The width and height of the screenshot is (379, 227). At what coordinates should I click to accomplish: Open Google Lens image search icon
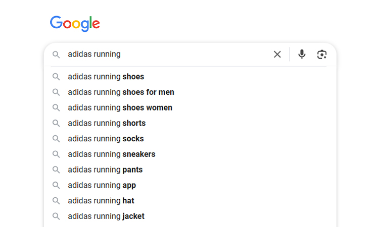(322, 54)
